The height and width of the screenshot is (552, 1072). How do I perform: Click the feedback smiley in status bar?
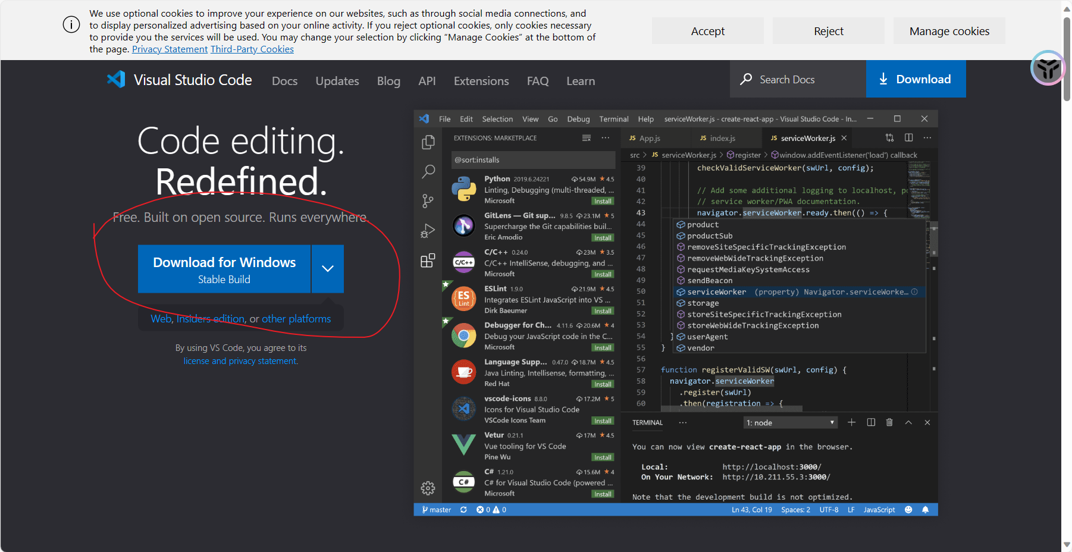pos(908,510)
